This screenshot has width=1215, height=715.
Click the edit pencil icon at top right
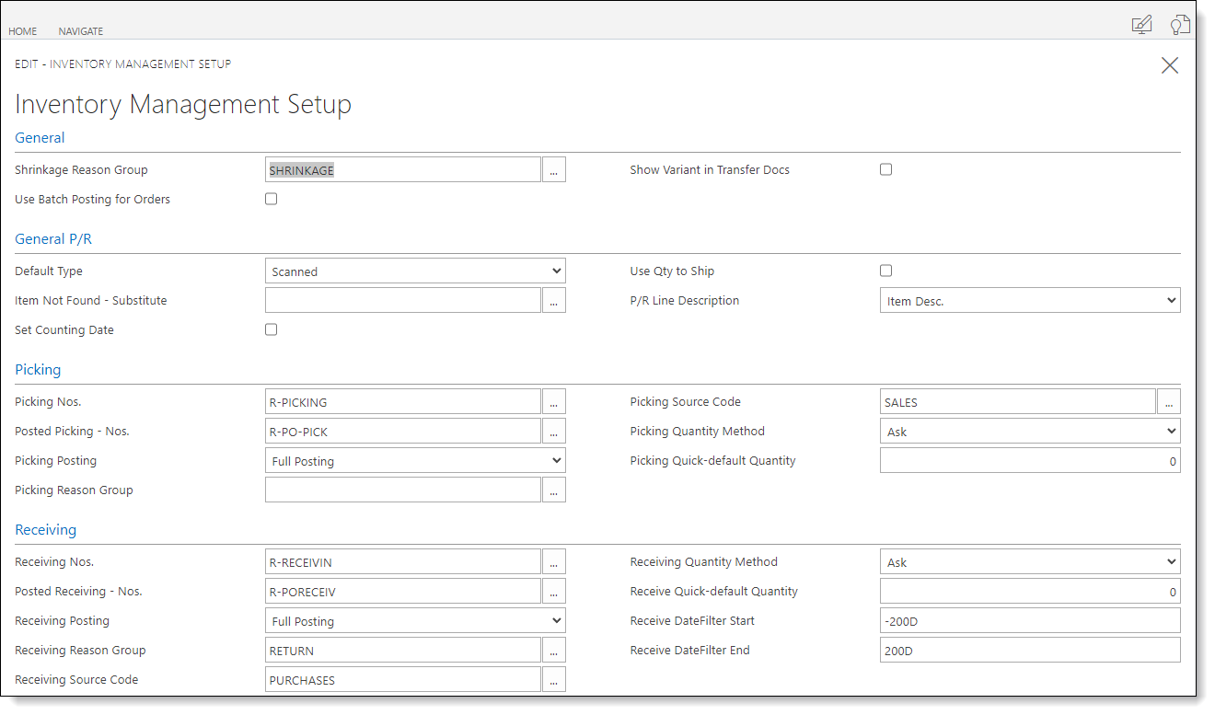pos(1141,25)
